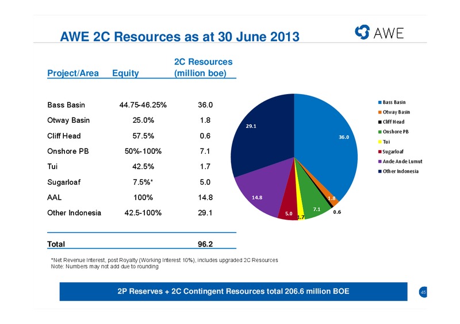Click the 25.0% equity value
Viewport: 460px width, 324px height.
[143, 120]
